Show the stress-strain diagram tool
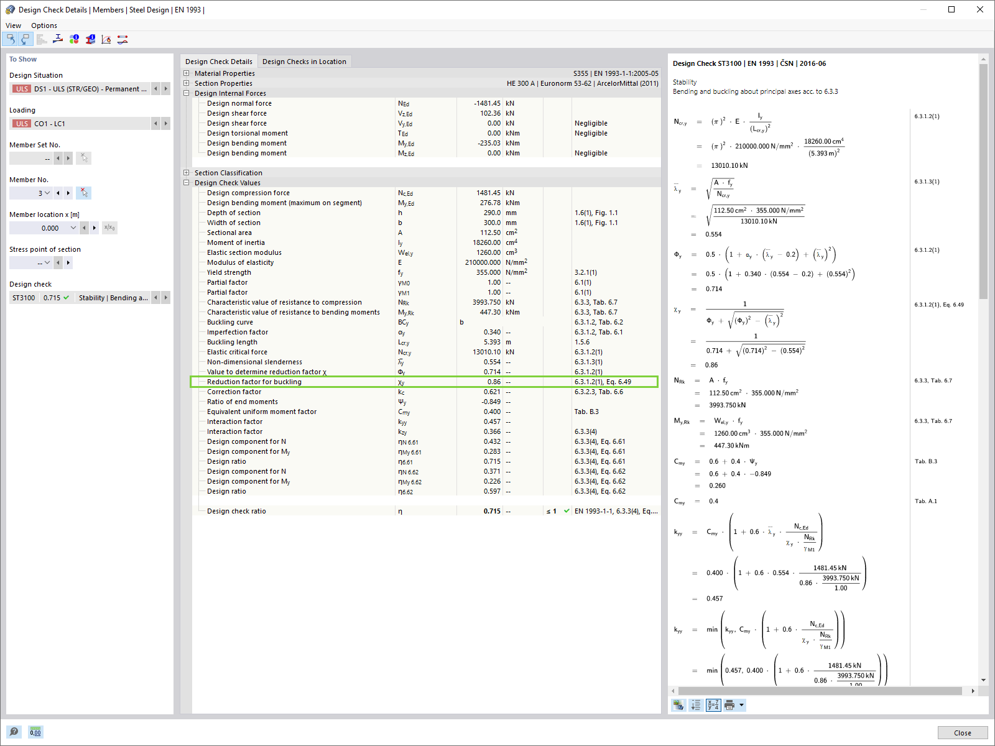Viewport: 995px width, 746px height. (x=106, y=39)
